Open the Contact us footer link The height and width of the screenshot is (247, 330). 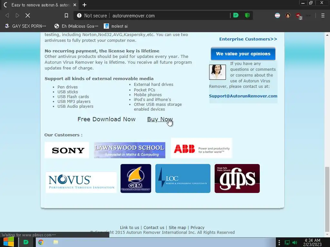(x=154, y=227)
